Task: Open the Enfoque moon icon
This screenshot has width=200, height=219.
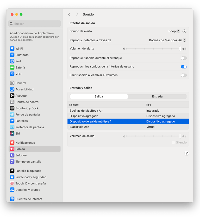Action: [12, 155]
